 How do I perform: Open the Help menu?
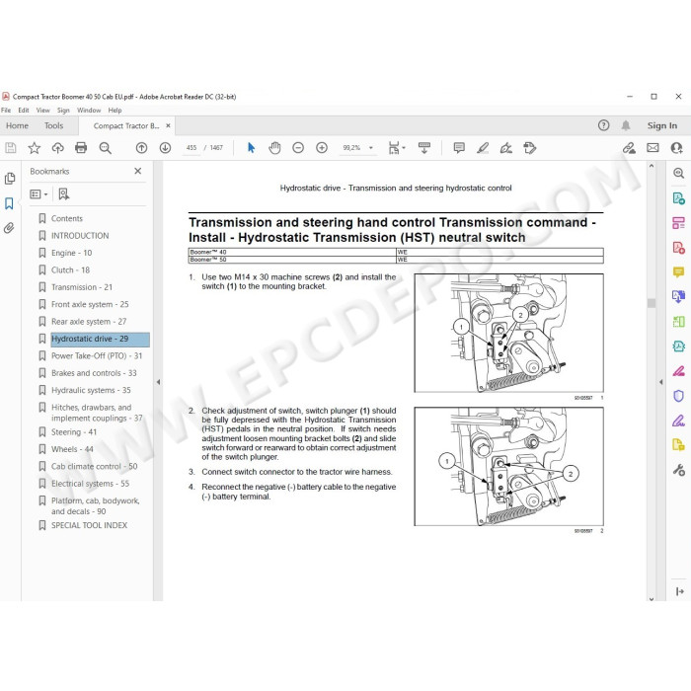115,111
